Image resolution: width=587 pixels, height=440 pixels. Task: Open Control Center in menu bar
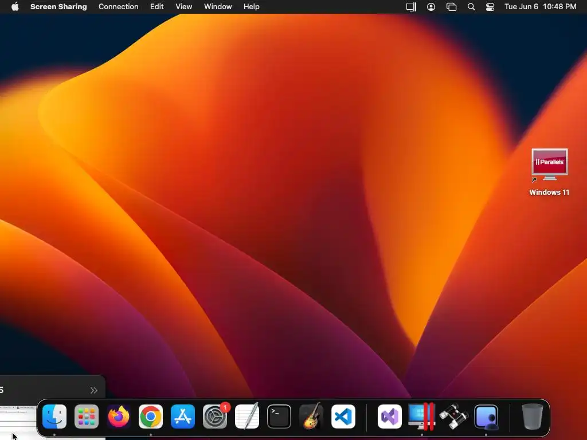(x=490, y=7)
